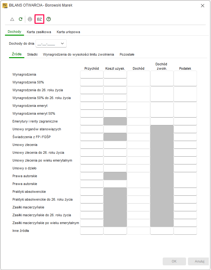
Task: Click the triangle icon in the toolbar
Action: click(12, 19)
